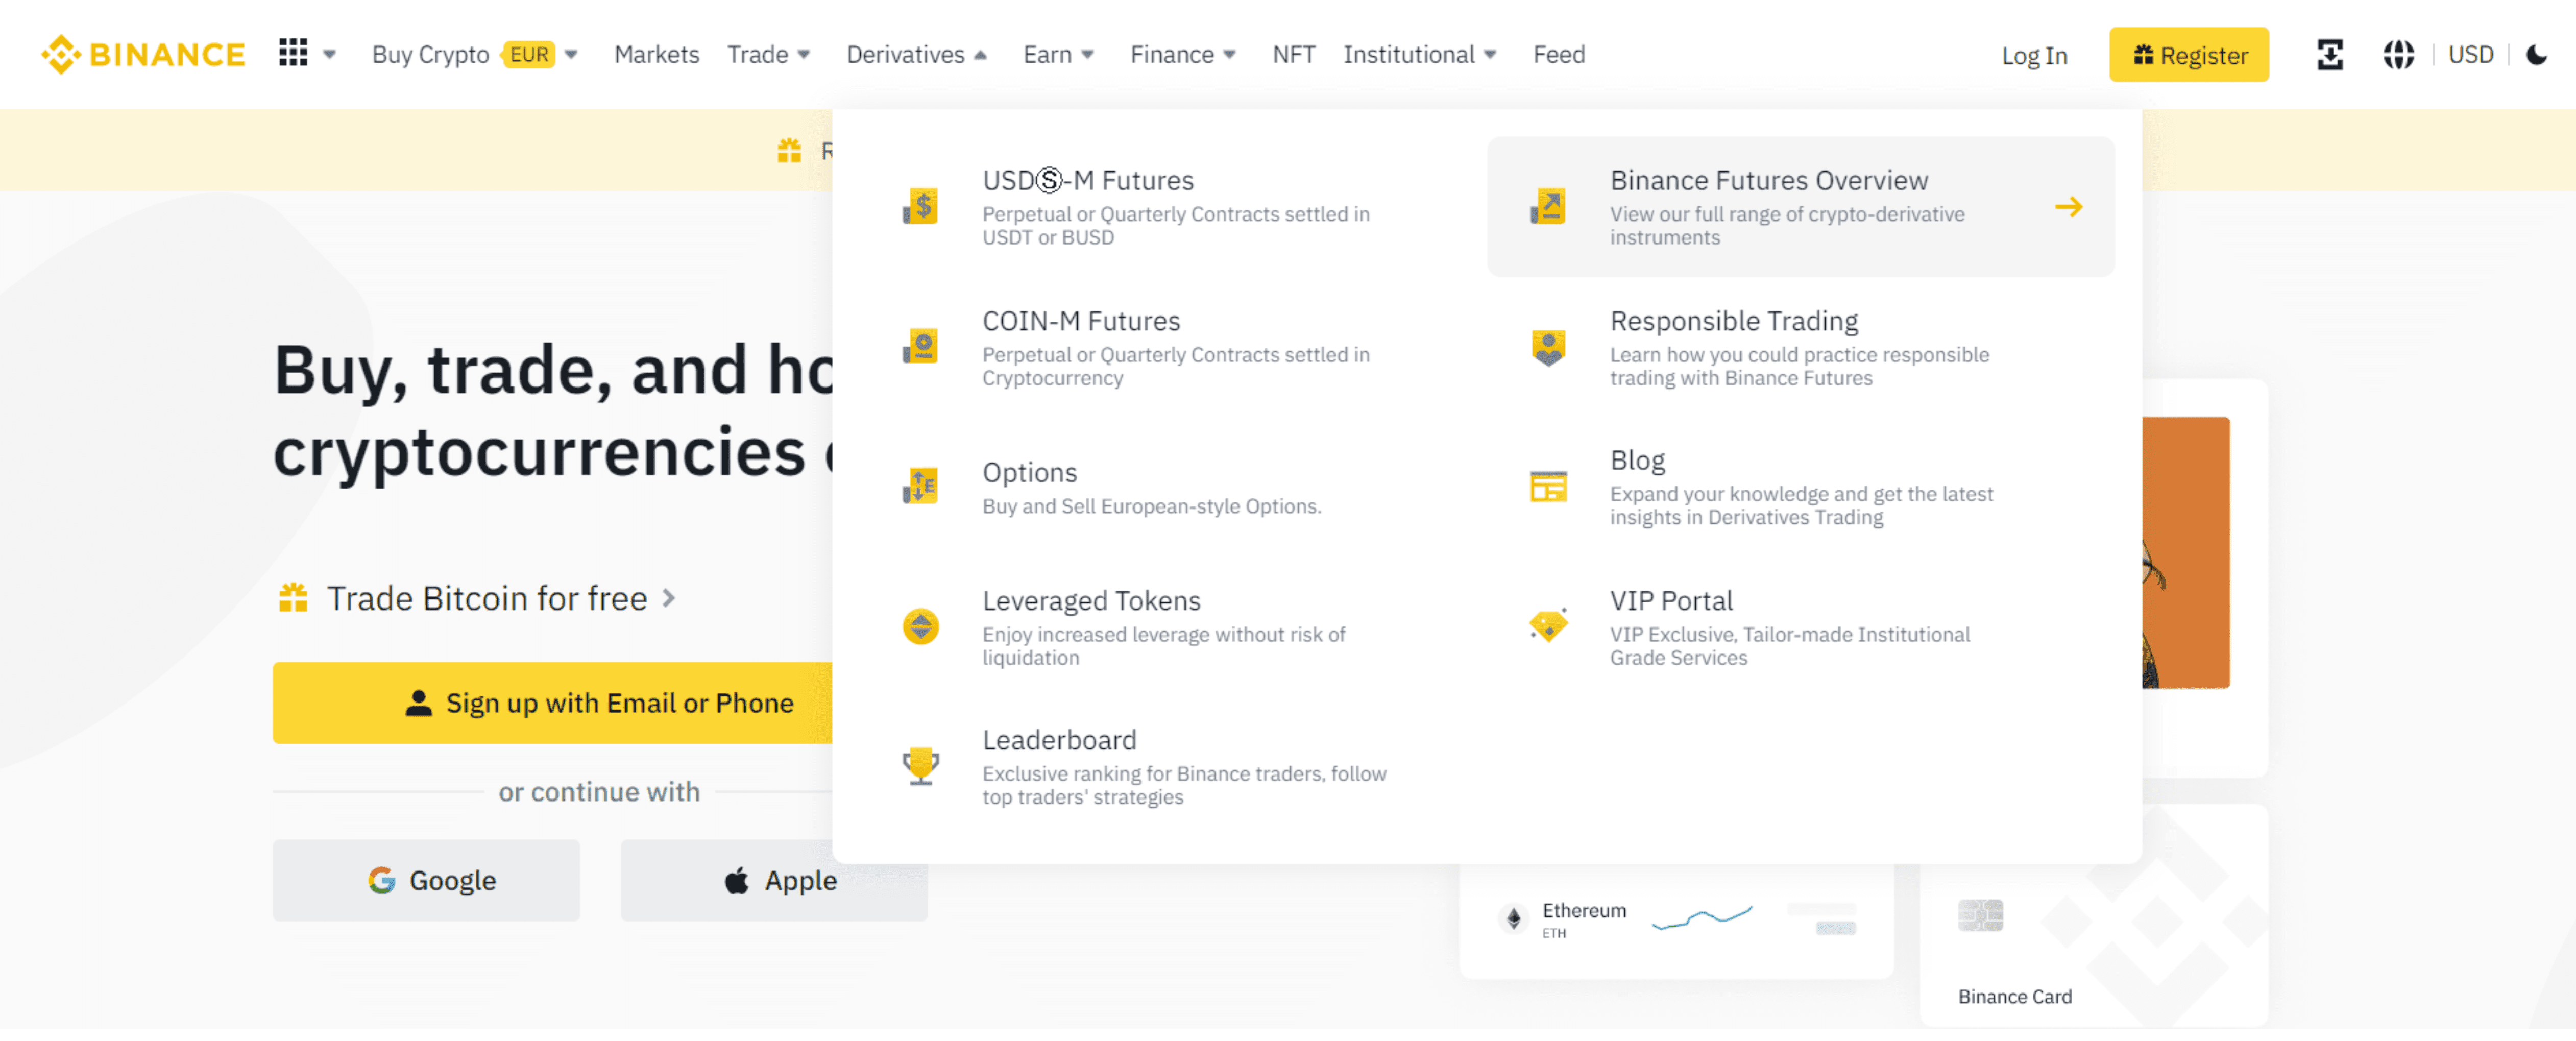Image resolution: width=2576 pixels, height=1041 pixels.
Task: Expand the apps grid dropdown arrow
Action: [x=330, y=55]
